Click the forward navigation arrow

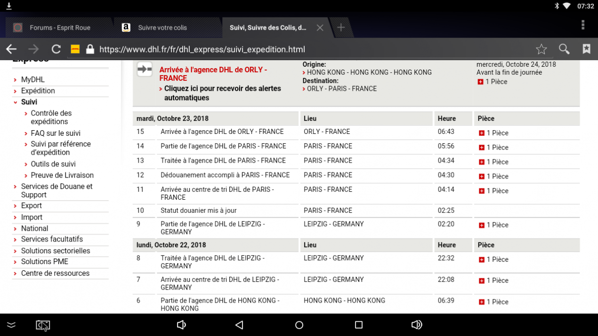[33, 49]
